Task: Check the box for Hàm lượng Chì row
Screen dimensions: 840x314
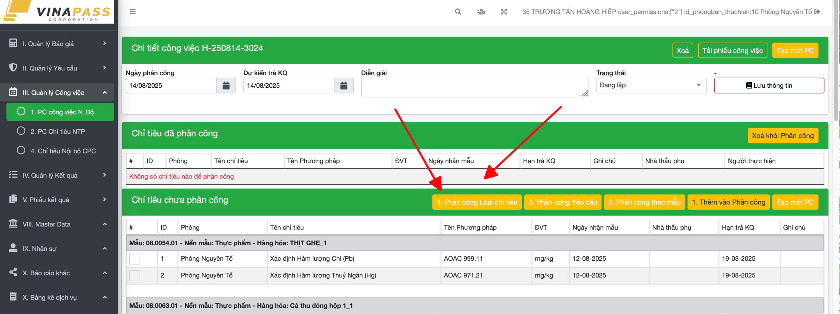Action: [135, 259]
